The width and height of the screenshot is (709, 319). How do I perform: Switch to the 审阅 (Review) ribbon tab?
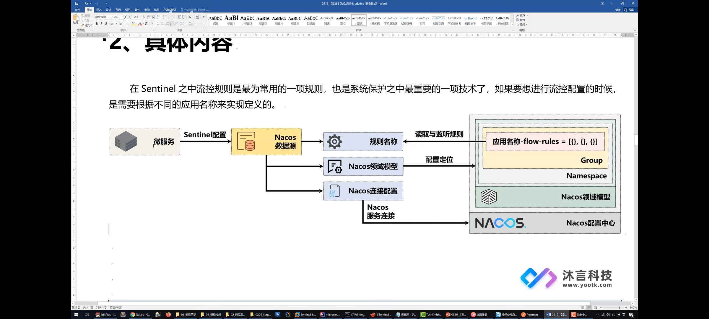click(147, 10)
